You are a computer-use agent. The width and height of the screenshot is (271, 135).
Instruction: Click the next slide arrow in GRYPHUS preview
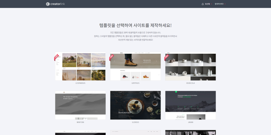pyautogui.click(x=156, y=61)
